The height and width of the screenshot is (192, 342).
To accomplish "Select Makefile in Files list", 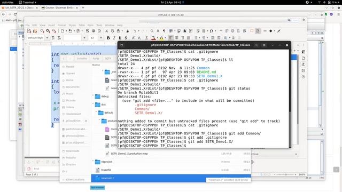I will (x=171, y=170).
